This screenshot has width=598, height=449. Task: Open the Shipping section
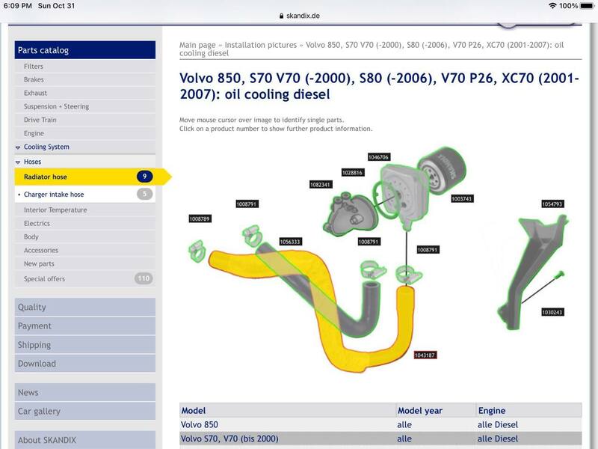tap(85, 345)
